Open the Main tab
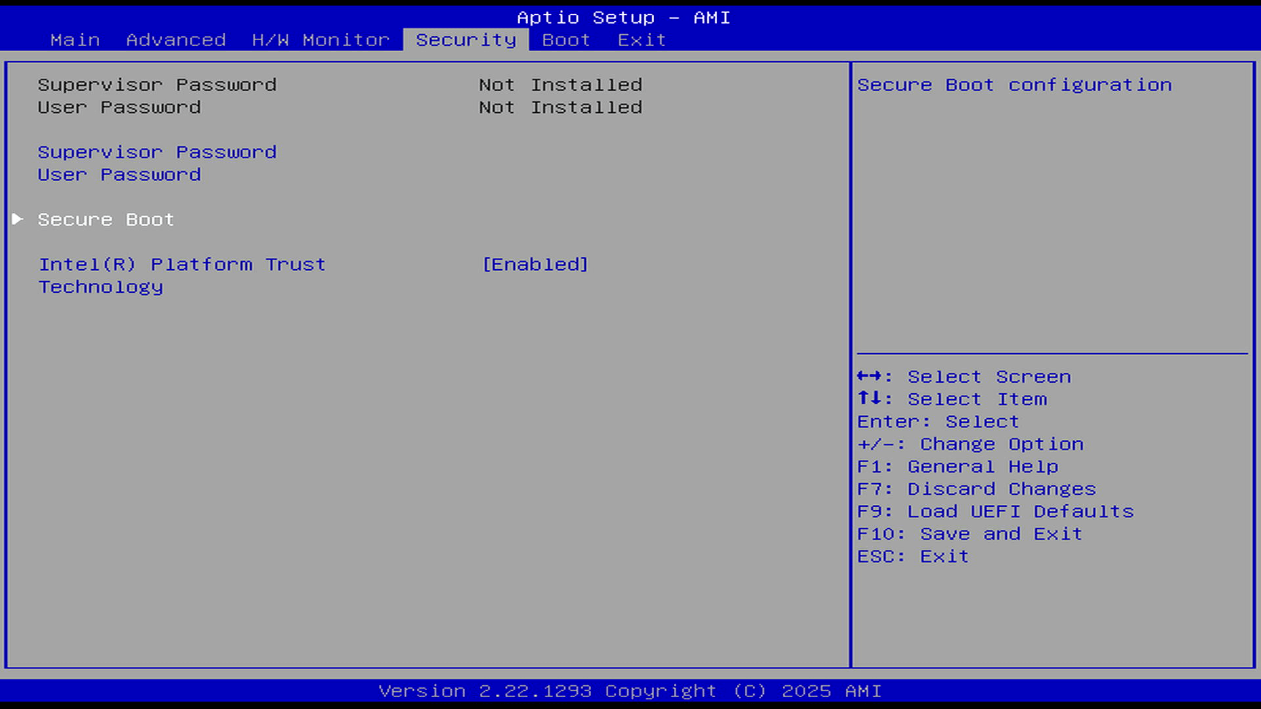Screen dimensions: 1261x709 pos(75,40)
